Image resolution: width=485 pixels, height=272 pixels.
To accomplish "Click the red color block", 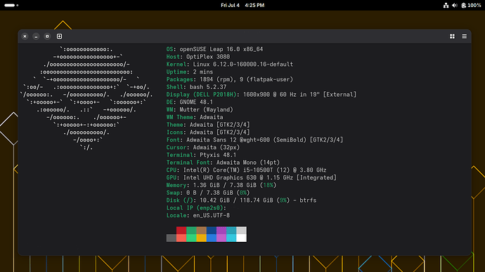I will (x=181, y=231).
